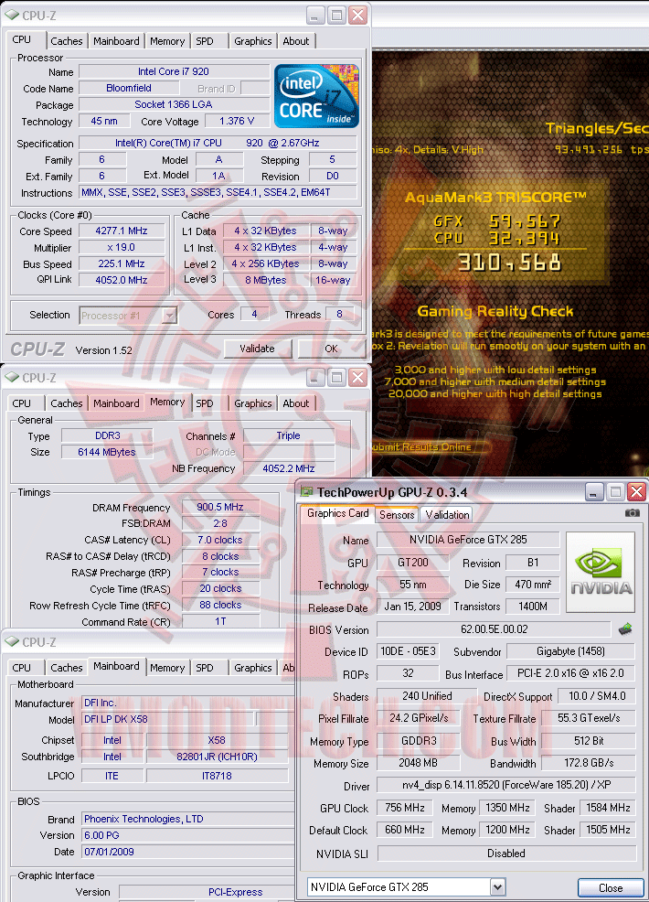This screenshot has height=902, width=649.
Task: Open the Processor #1 selection dropdown
Action: (x=168, y=316)
